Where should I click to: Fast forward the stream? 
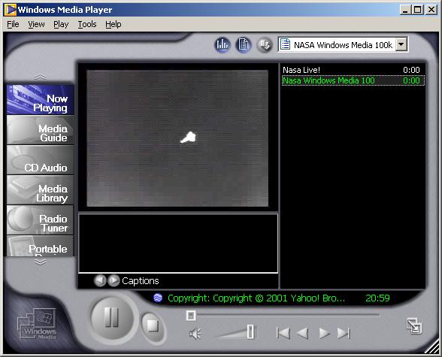point(324,333)
